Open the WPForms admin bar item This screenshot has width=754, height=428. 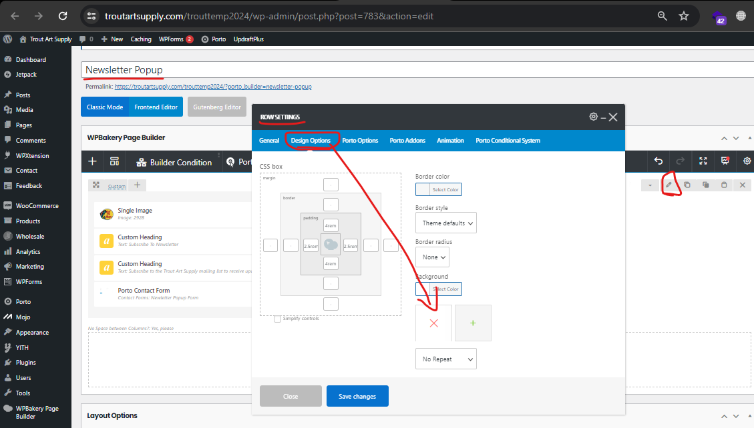pos(176,39)
